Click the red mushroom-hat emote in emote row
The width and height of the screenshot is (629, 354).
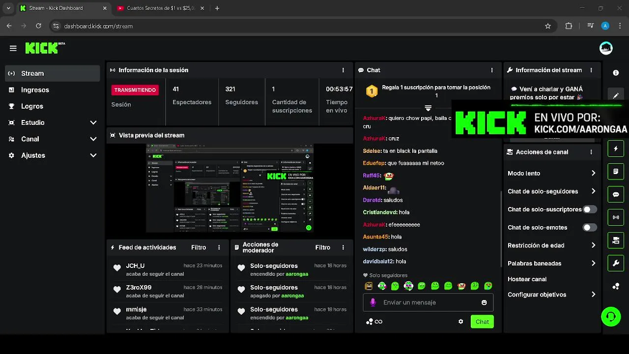[x=461, y=286]
